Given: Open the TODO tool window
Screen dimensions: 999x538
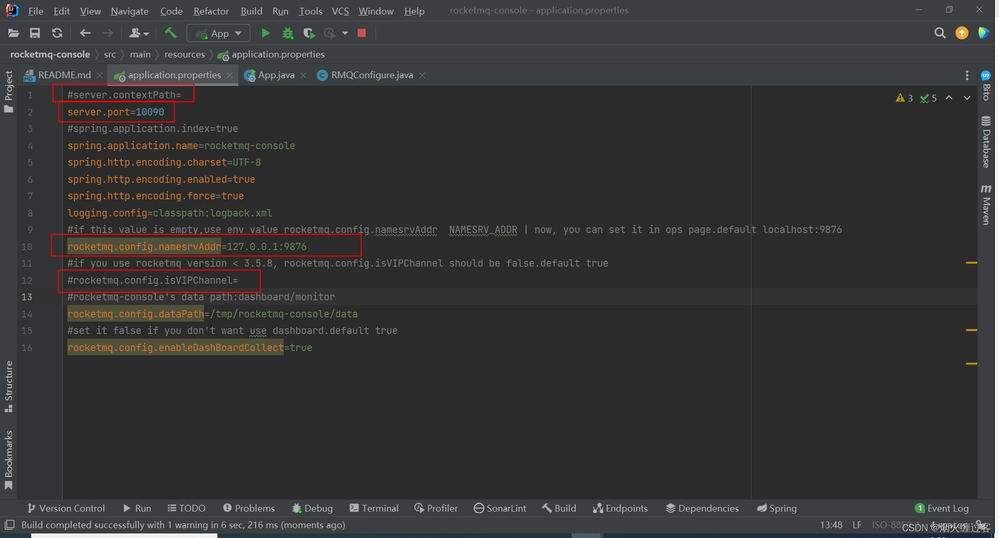Looking at the screenshot, I should [186, 508].
